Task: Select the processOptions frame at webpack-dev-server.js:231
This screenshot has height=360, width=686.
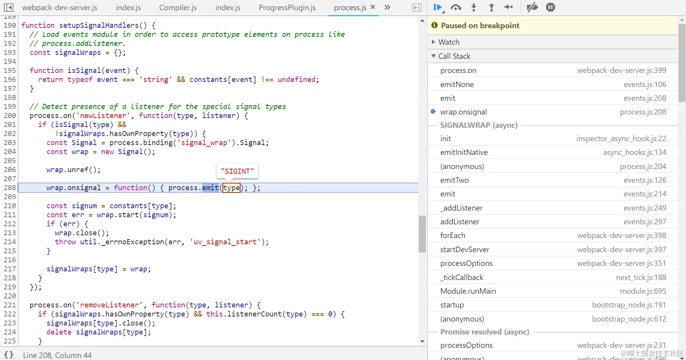Action: (x=552, y=345)
